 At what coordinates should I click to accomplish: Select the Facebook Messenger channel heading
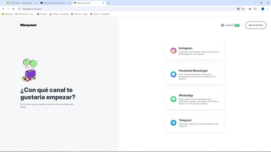click(193, 71)
